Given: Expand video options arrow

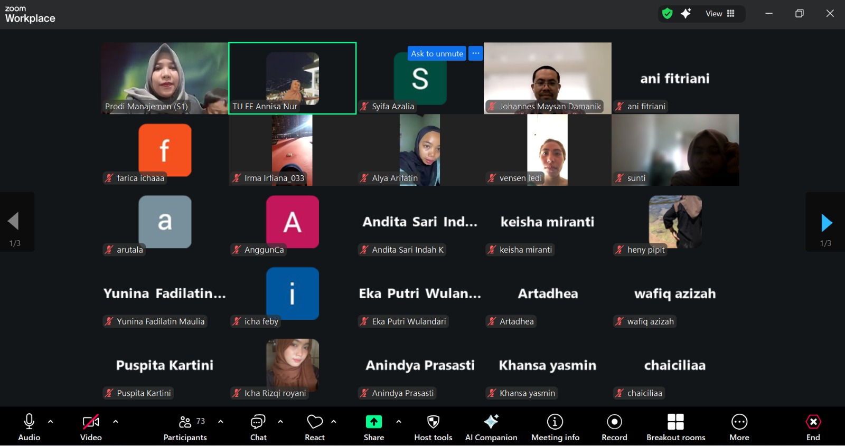Looking at the screenshot, I should pos(116,422).
